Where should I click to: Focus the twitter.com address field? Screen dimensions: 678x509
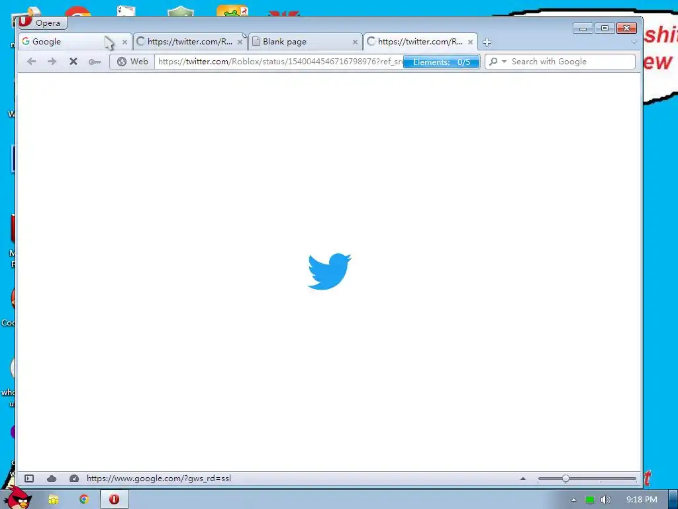pyautogui.click(x=279, y=62)
